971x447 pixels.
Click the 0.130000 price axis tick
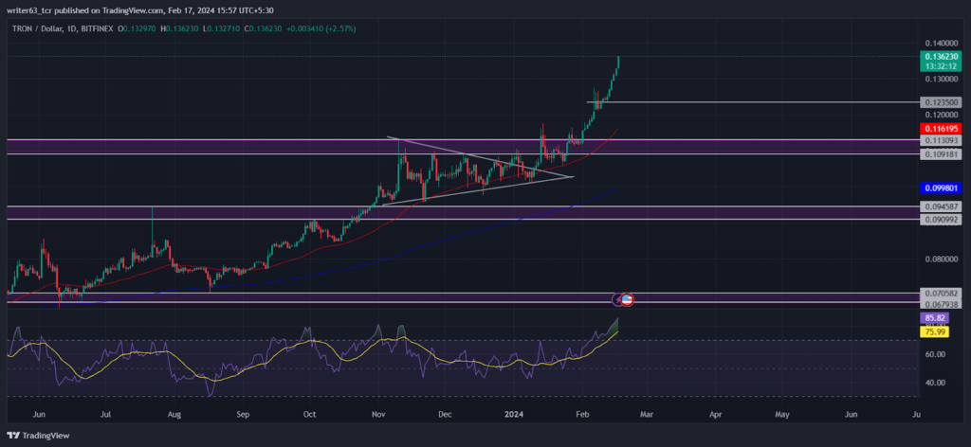pos(940,80)
